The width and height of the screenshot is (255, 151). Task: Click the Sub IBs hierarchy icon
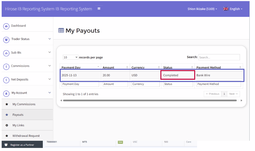pyautogui.click(x=6, y=53)
